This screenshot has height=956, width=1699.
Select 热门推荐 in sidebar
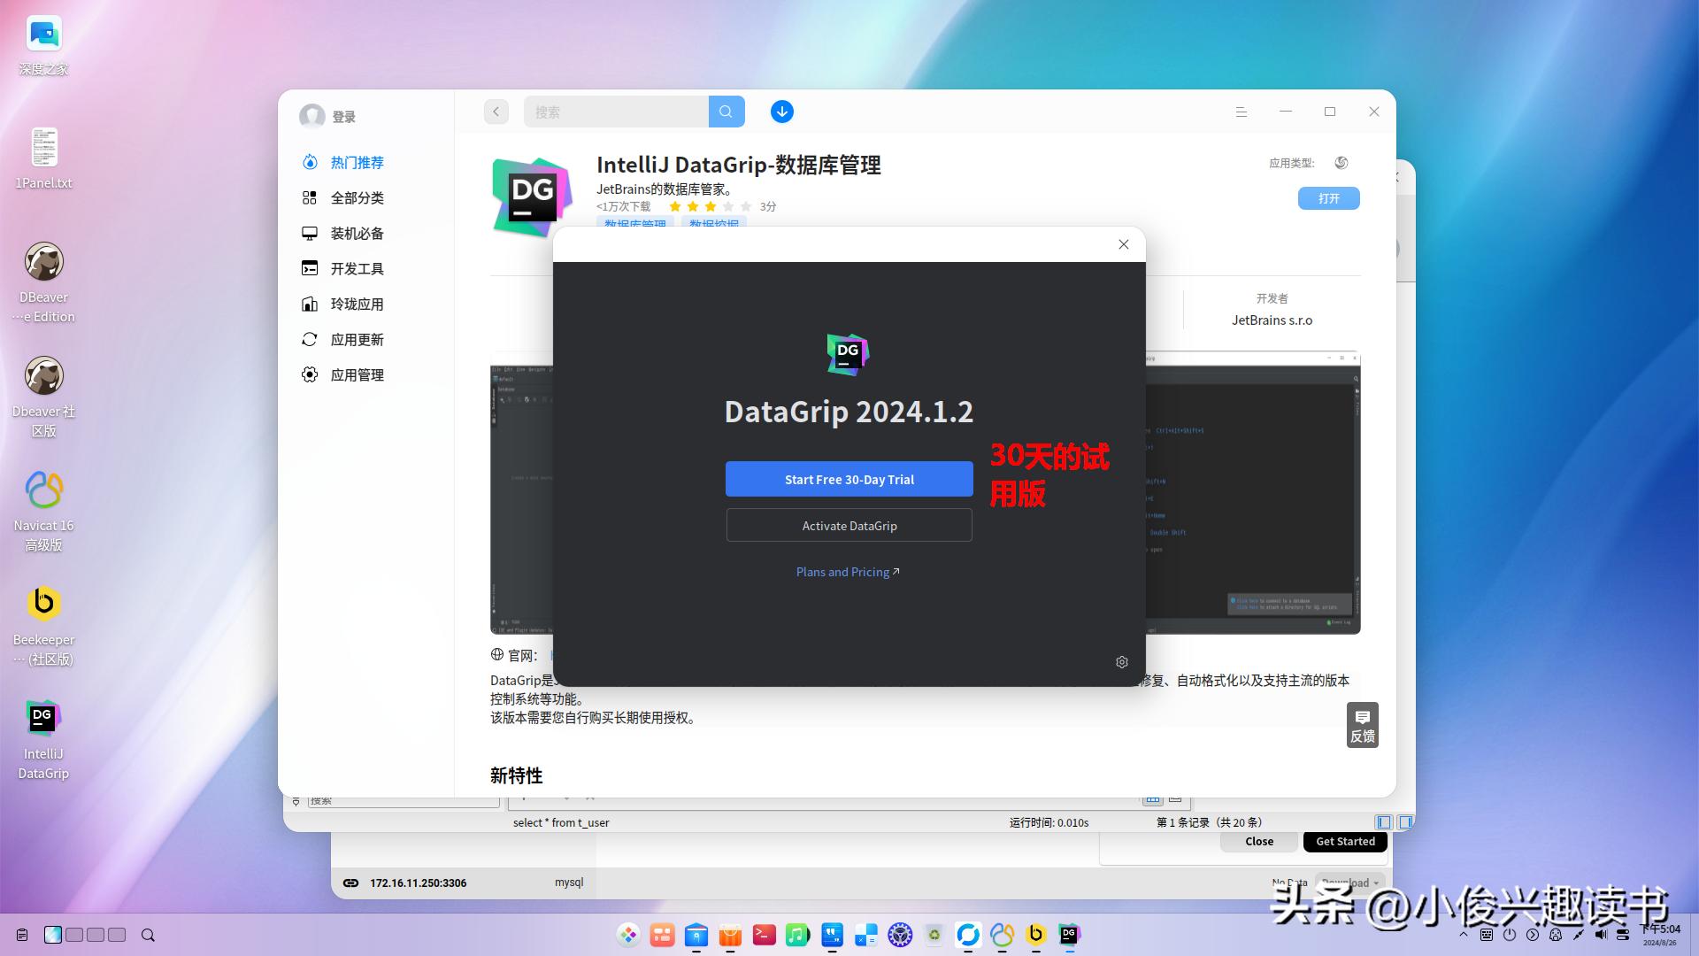tap(357, 162)
